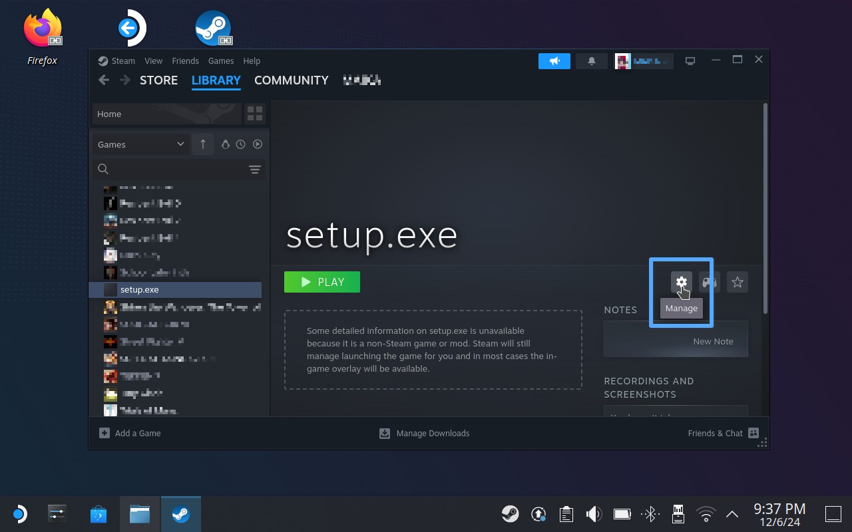Open advanced filter options in the search bar
Viewport: 852px width, 532px height.
[254, 170]
